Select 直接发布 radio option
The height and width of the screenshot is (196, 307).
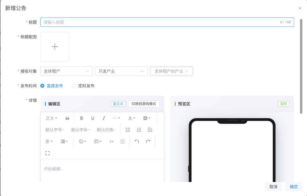pos(51,86)
